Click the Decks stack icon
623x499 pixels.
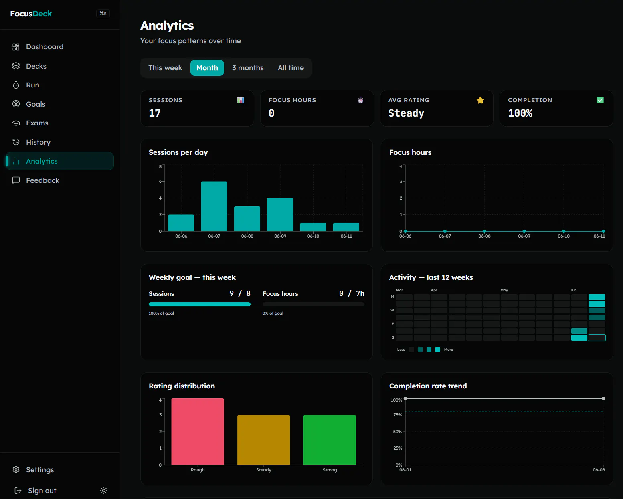coord(16,66)
